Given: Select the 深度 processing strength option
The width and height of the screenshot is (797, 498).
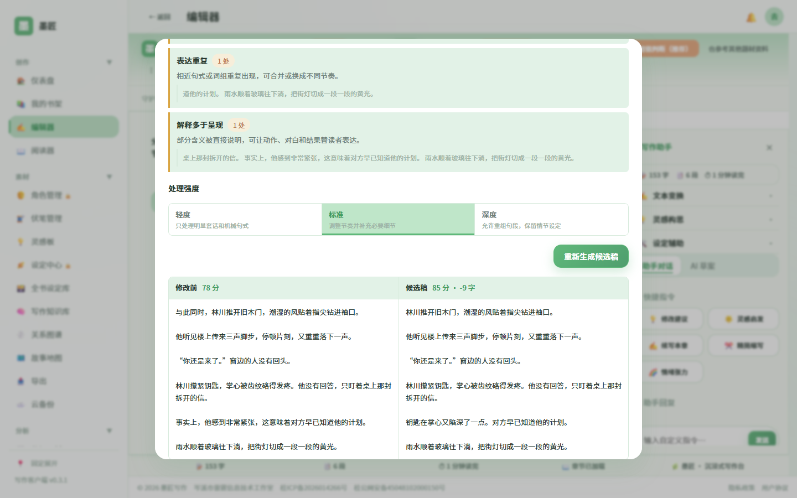Looking at the screenshot, I should (x=551, y=220).
